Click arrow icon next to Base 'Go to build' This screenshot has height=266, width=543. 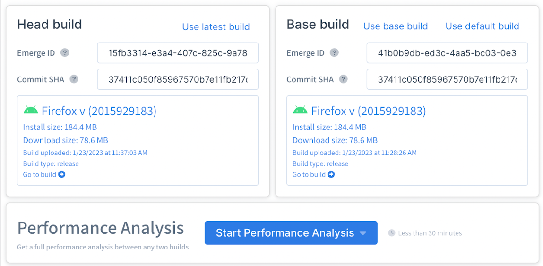click(x=331, y=175)
